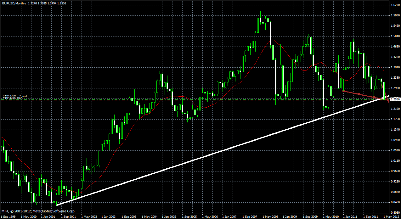Click the 1.3810 price axis label

395,67
